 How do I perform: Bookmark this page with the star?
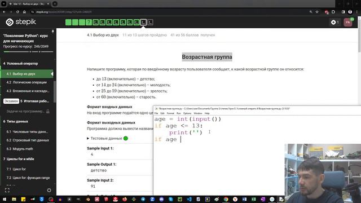[317, 12]
